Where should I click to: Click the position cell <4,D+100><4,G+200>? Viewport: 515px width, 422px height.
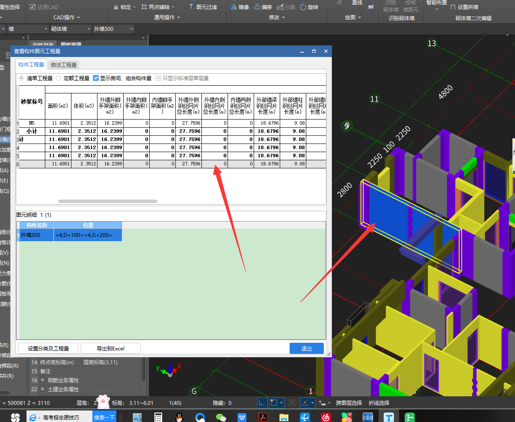[x=88, y=235]
